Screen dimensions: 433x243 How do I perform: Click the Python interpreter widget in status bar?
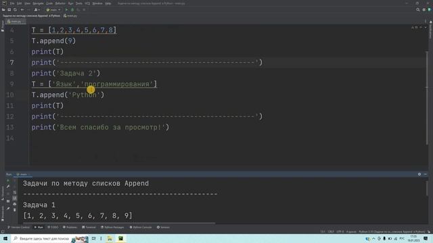click(392, 232)
